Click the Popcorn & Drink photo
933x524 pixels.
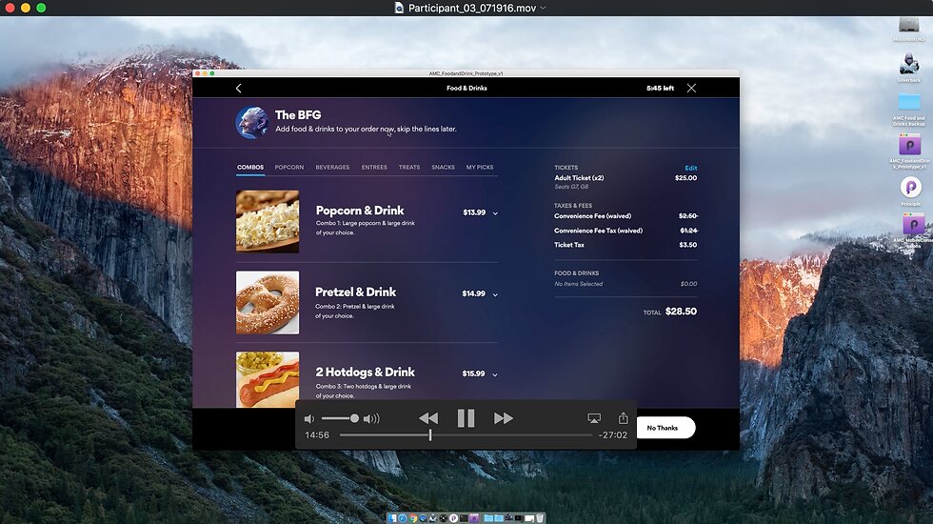pos(268,221)
